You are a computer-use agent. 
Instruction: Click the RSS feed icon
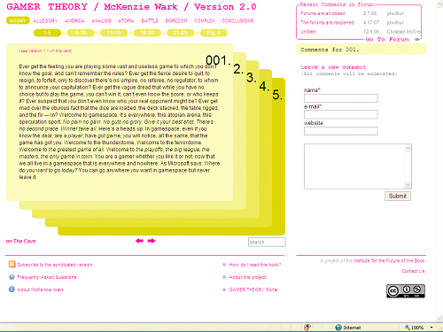coord(12,264)
